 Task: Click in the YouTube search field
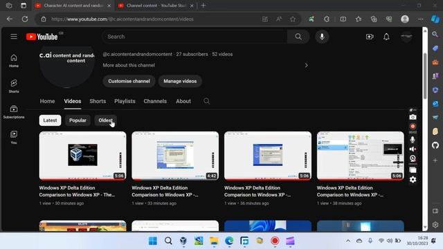click(195, 37)
